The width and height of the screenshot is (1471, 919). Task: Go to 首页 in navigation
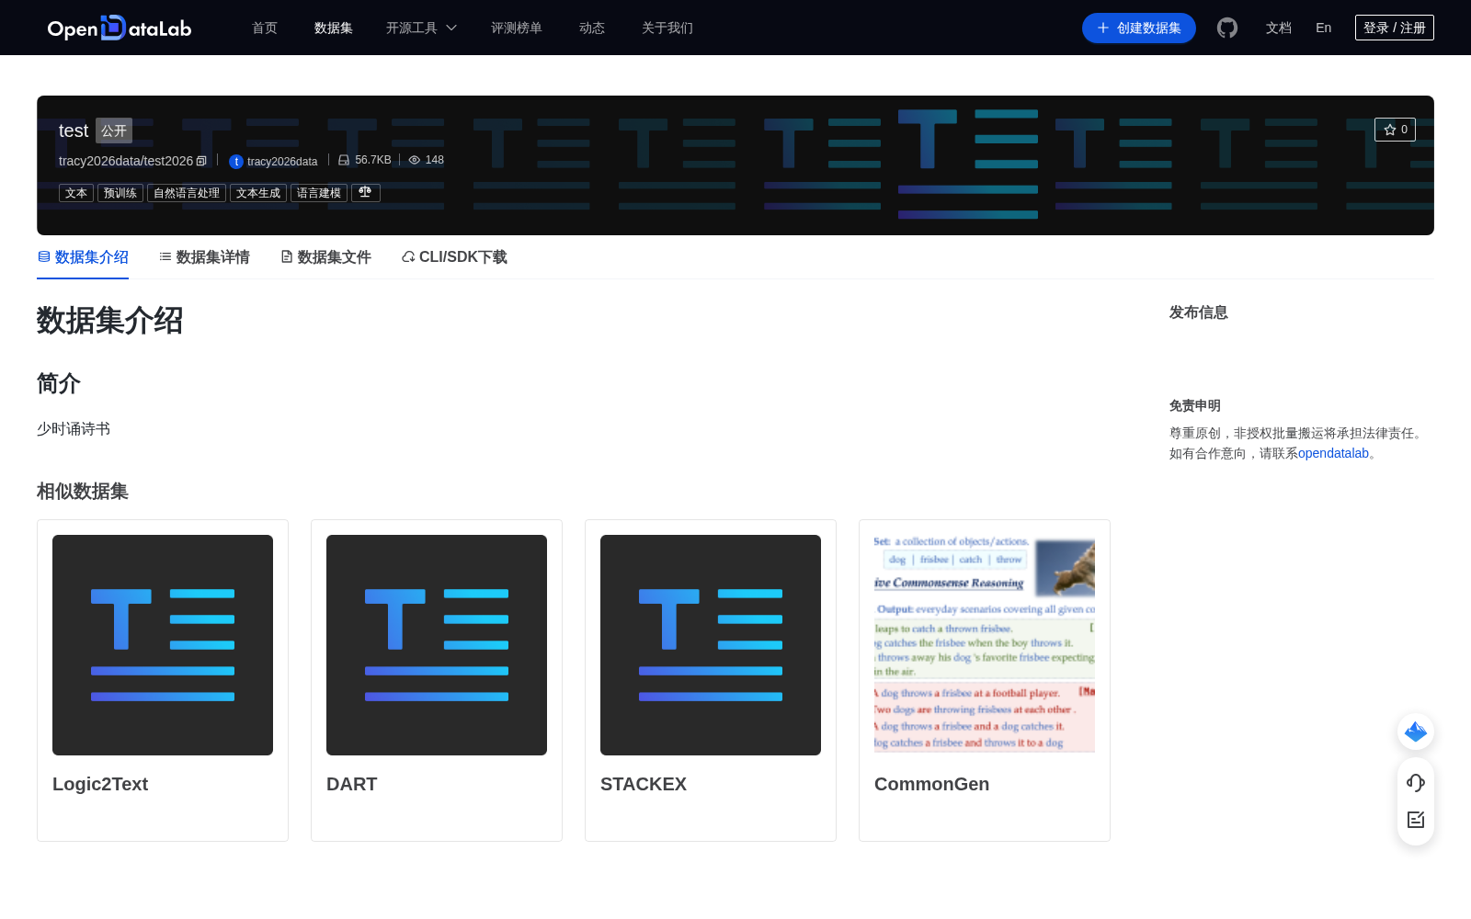265,28
